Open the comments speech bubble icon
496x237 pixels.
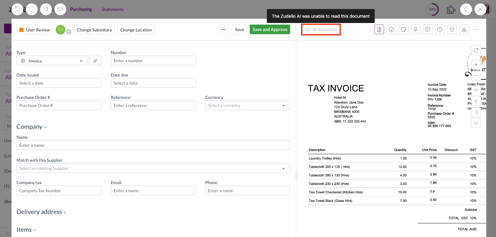click(x=428, y=30)
